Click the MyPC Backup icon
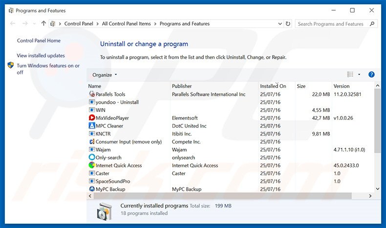386x228 pixels. pyautogui.click(x=92, y=189)
